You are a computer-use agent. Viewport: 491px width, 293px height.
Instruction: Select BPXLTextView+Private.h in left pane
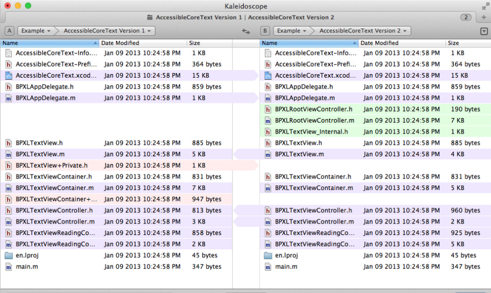pos(52,166)
